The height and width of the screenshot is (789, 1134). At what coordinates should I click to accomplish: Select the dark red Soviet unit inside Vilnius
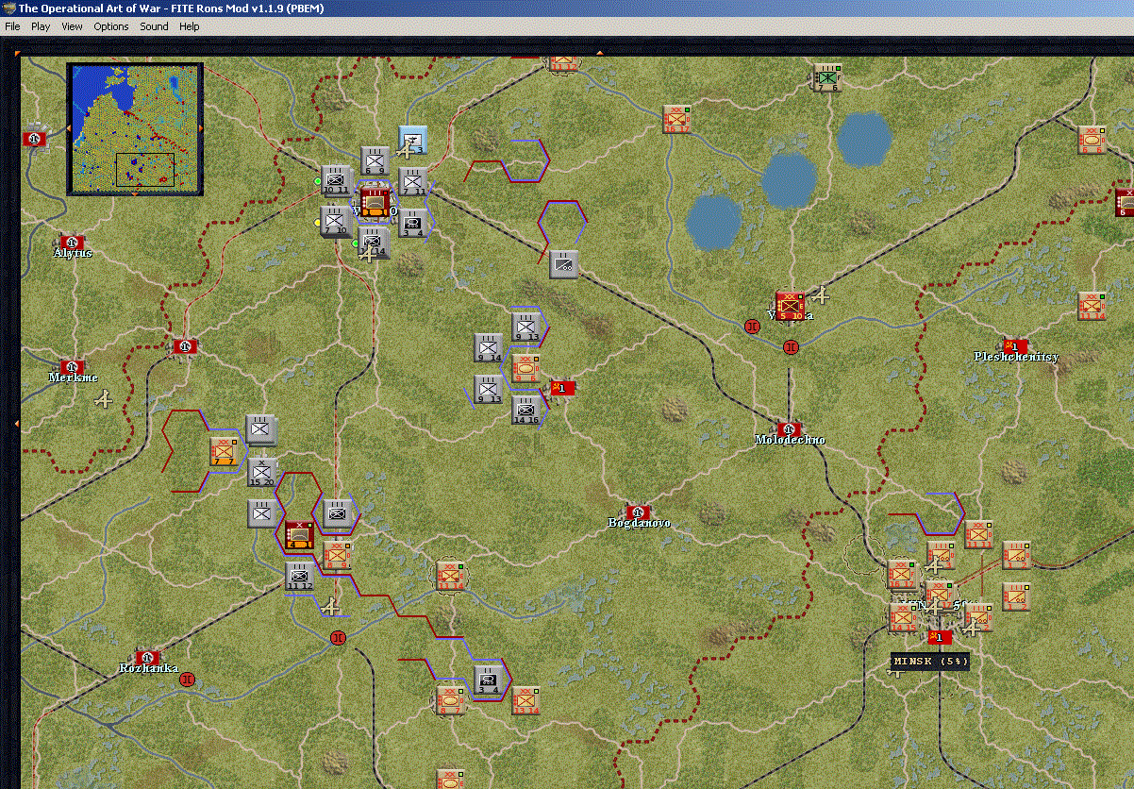375,202
